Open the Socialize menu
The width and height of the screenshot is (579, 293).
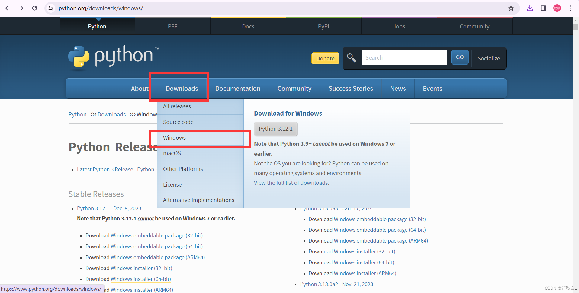pos(489,58)
